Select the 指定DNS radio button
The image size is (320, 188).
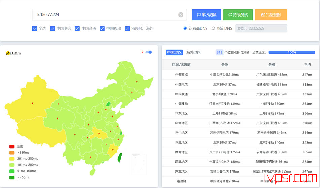click(x=213, y=28)
